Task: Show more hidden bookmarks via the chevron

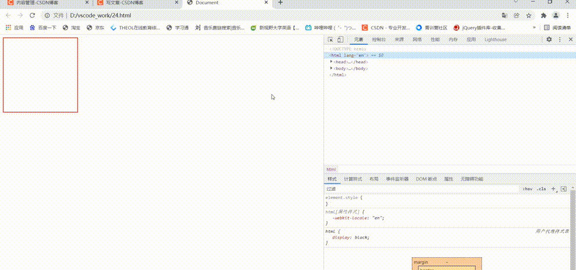Action: [x=534, y=27]
